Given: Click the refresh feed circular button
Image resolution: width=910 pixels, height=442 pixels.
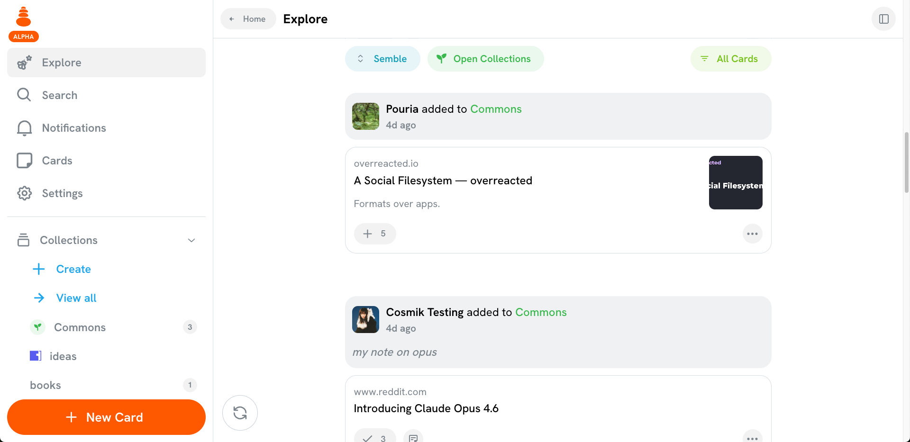Looking at the screenshot, I should tap(240, 413).
